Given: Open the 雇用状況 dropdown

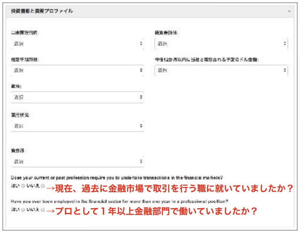Looking at the screenshot, I should pos(78,126).
